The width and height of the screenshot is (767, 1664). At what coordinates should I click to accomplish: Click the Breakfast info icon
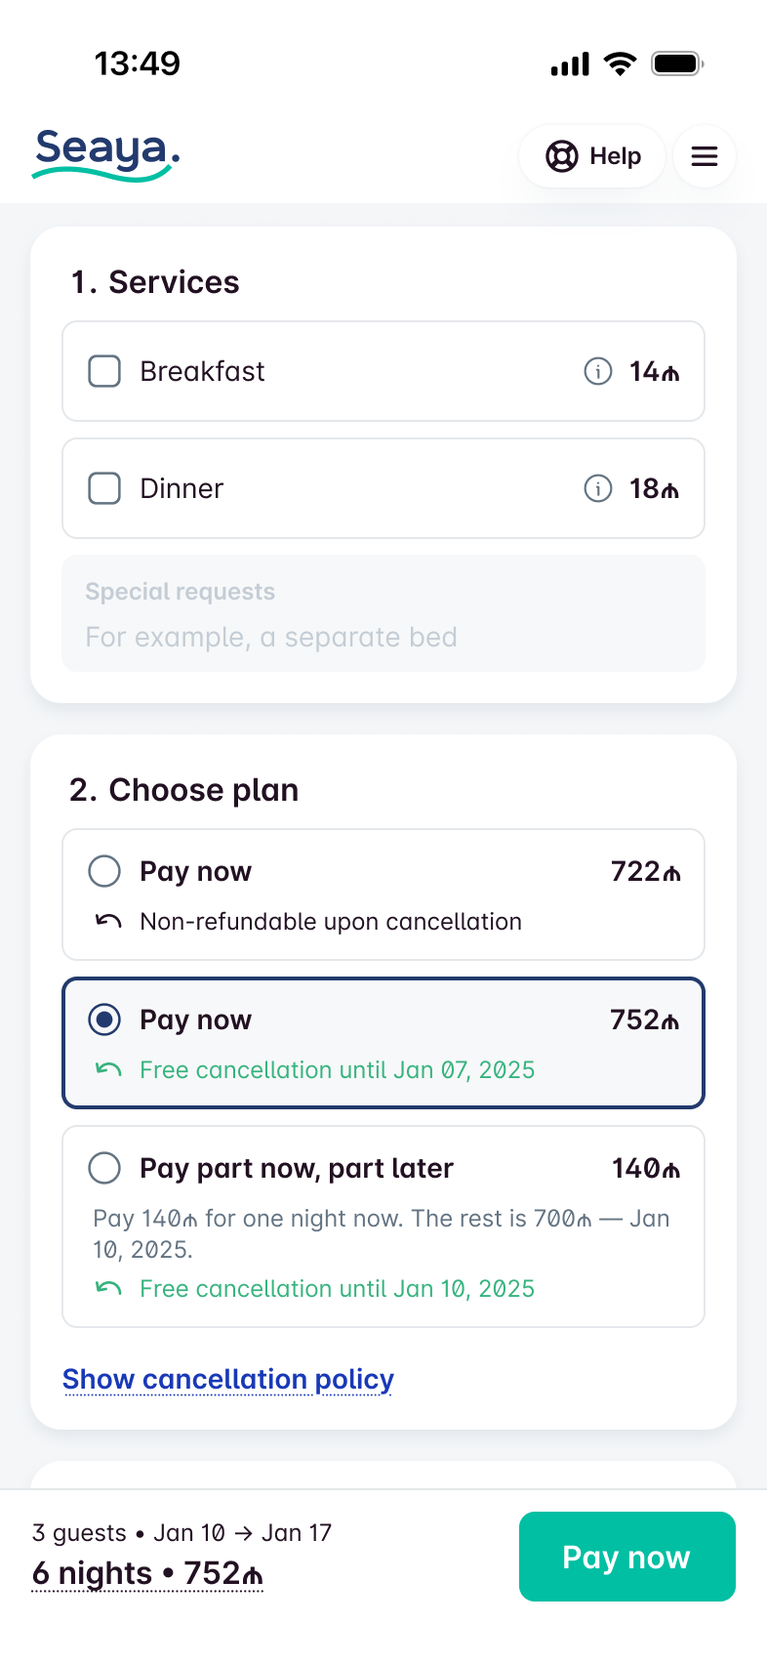(x=597, y=371)
